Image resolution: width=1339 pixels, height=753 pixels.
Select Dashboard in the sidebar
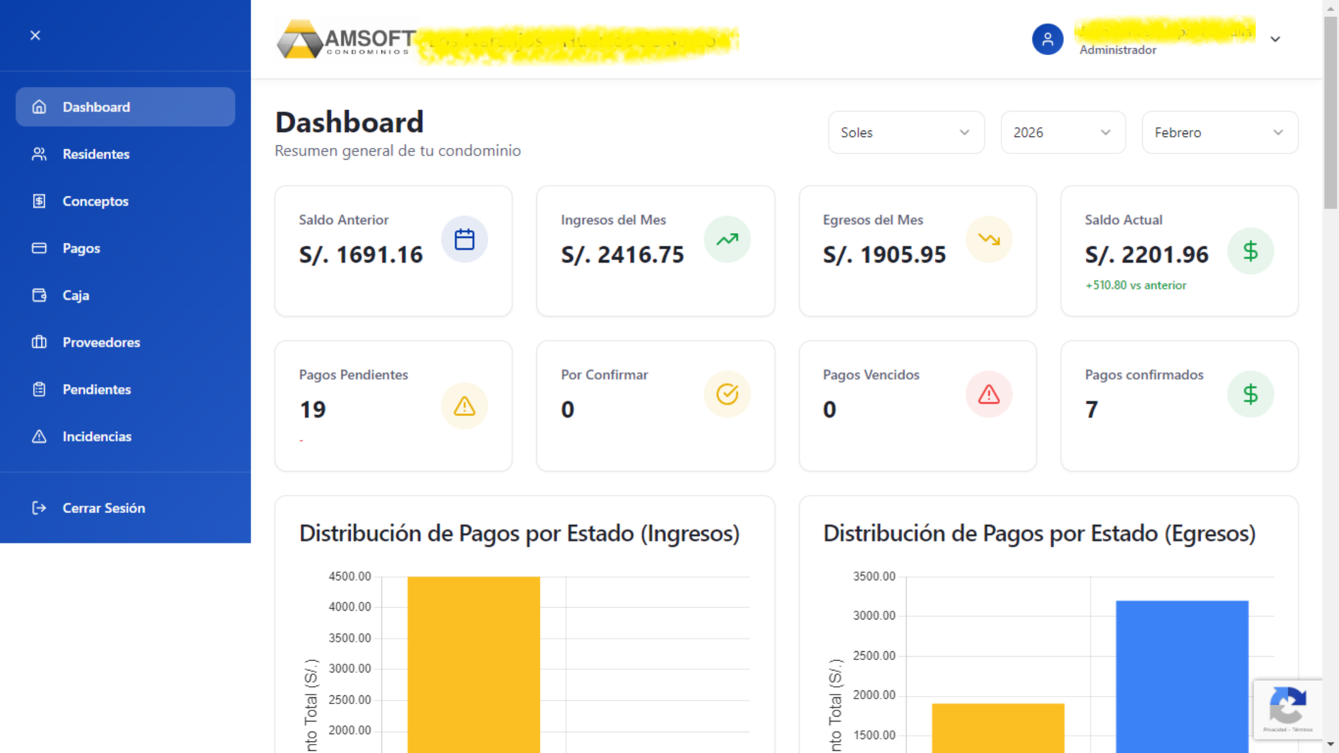pyautogui.click(x=96, y=107)
